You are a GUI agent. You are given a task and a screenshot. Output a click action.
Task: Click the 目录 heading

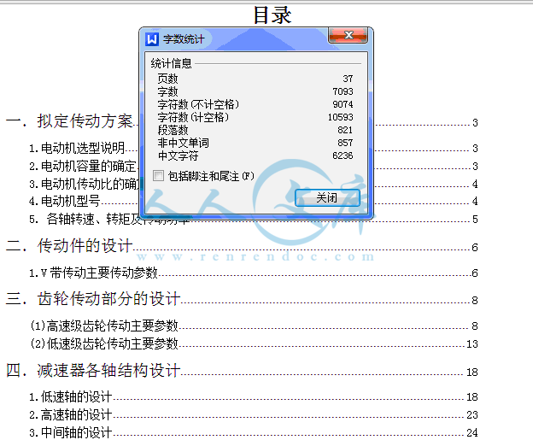click(x=272, y=15)
